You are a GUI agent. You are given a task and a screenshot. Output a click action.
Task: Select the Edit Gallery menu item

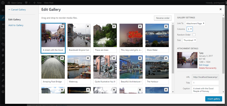click(x=14, y=20)
